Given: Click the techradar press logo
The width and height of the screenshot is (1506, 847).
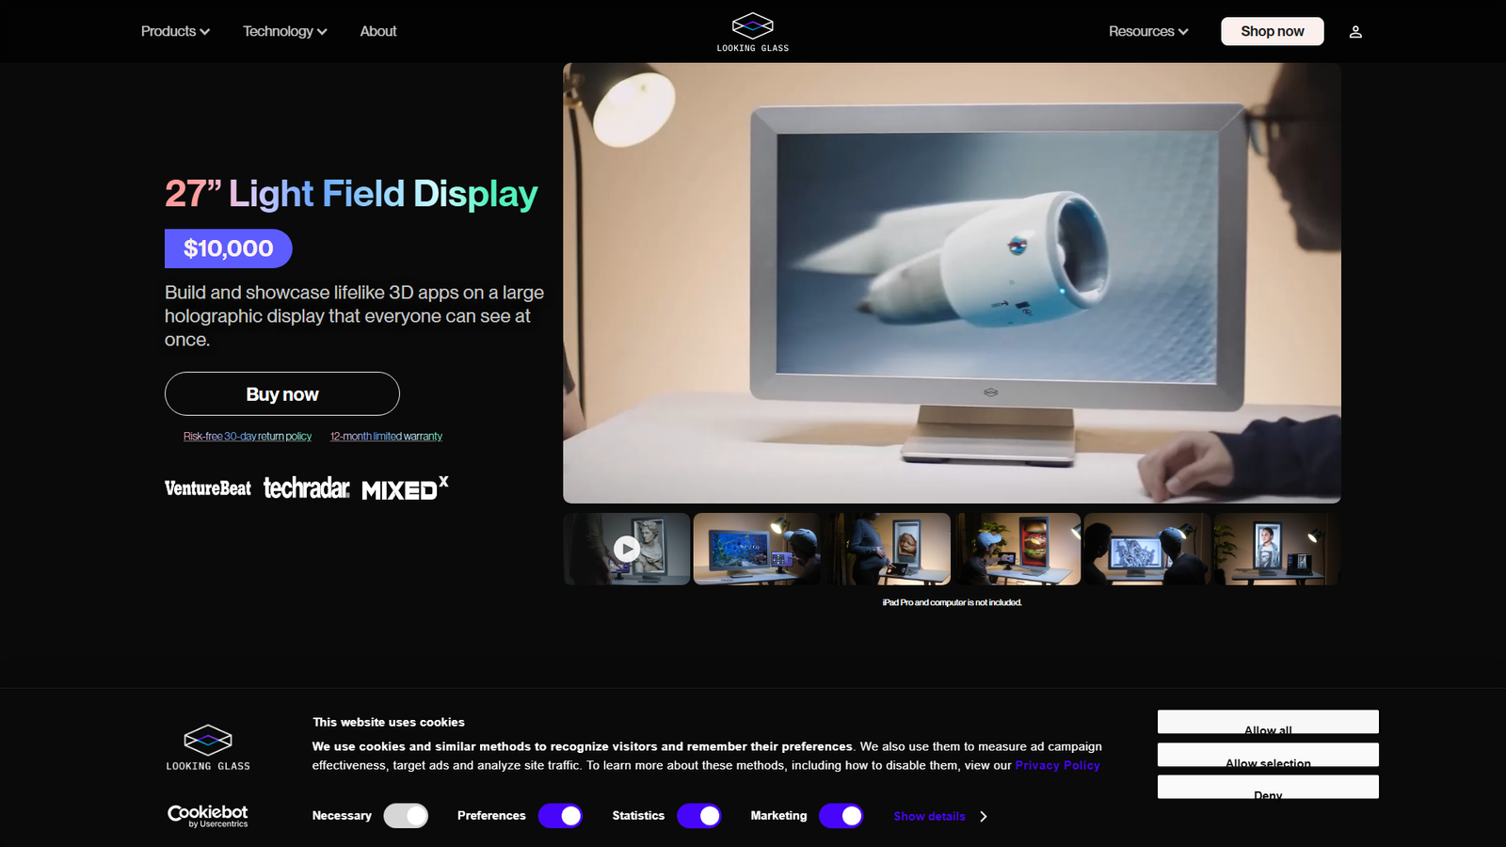Looking at the screenshot, I should click(x=306, y=488).
